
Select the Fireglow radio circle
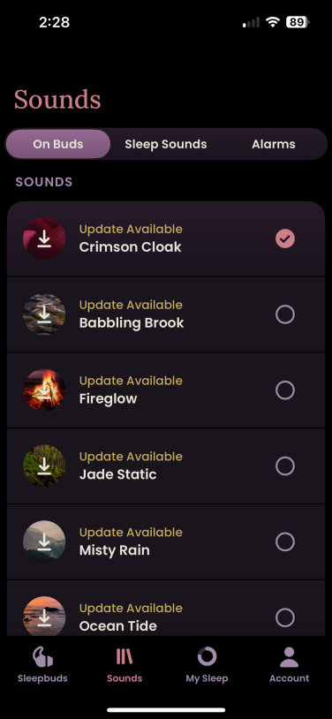[x=285, y=390]
